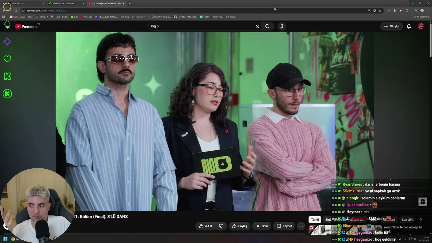Mute the Big5 Türkiye tab audio

119,3
